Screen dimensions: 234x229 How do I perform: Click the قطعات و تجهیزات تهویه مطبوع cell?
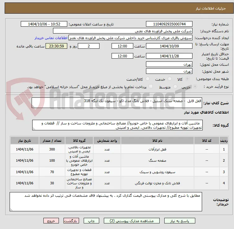coord(79,172)
